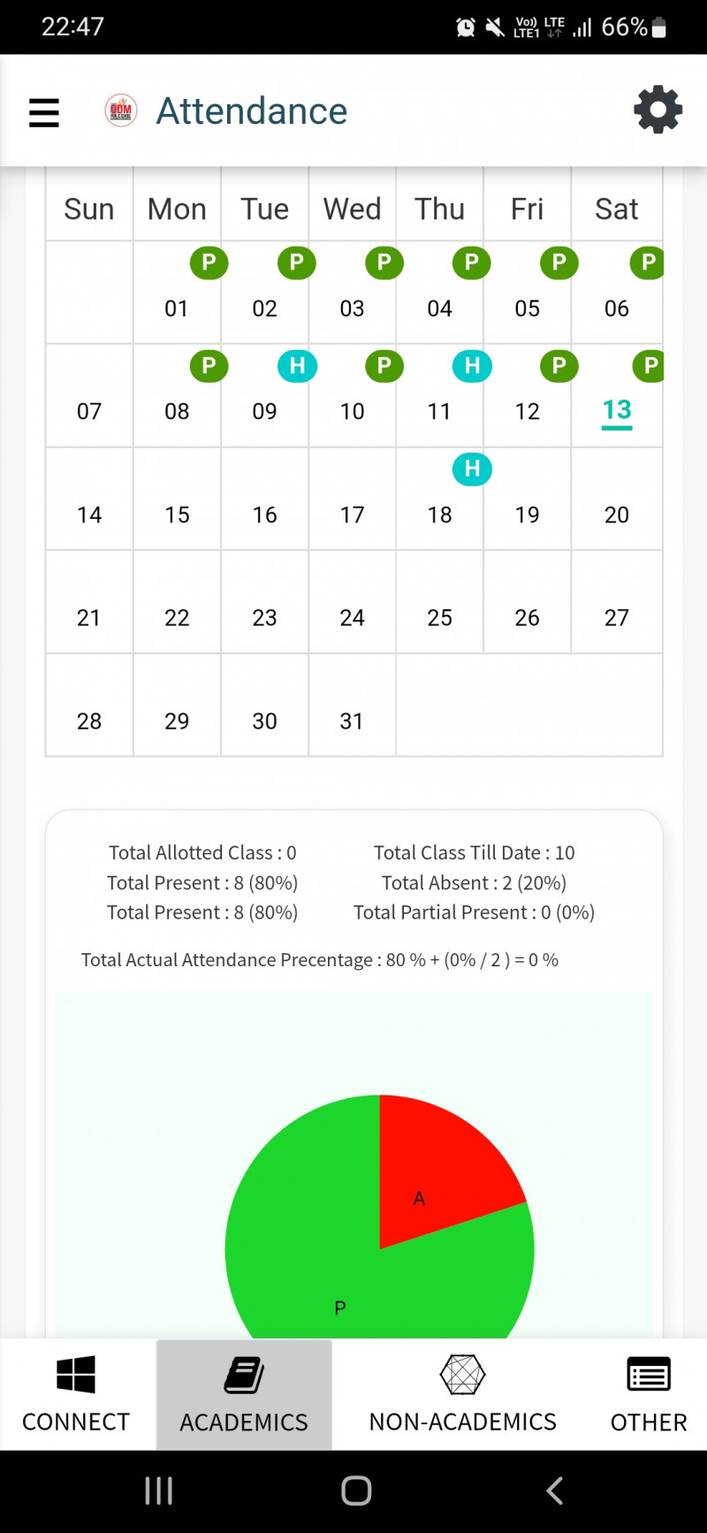Select date 25 in the calendar
The width and height of the screenshot is (707, 1533).
click(439, 617)
